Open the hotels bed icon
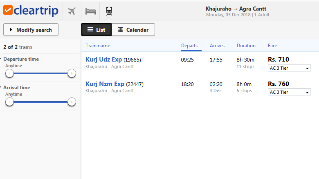The image size is (319, 179). 90,11
